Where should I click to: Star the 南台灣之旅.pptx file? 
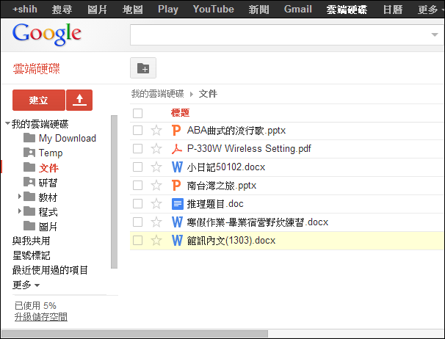pos(156,186)
